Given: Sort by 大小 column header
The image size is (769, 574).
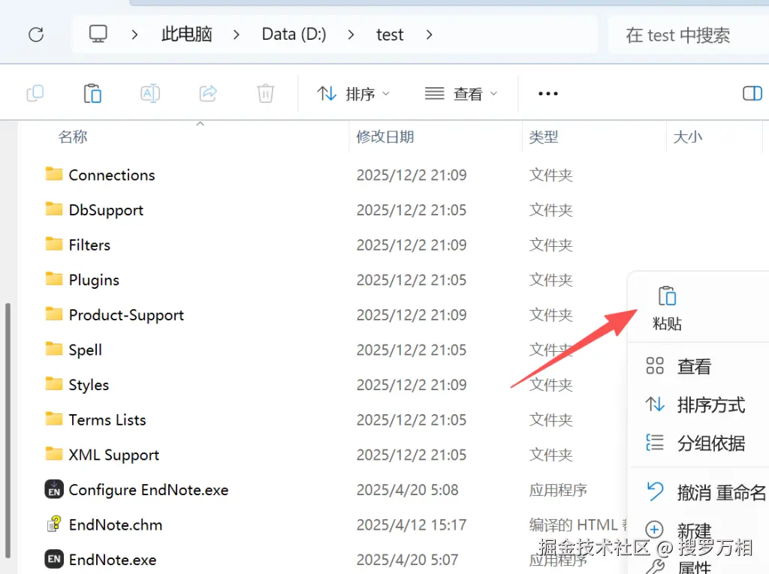Looking at the screenshot, I should point(688,137).
